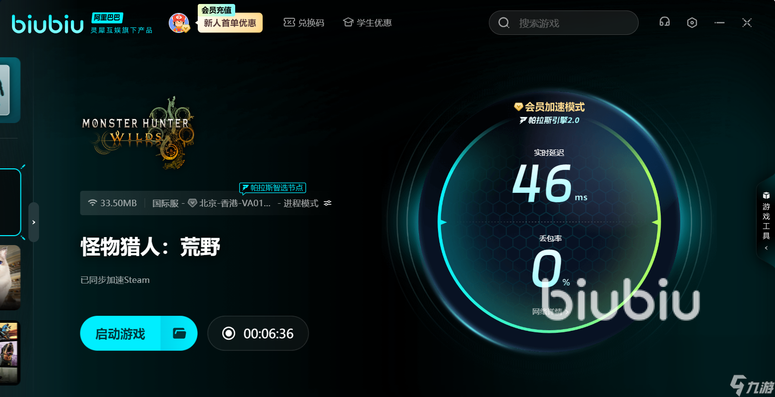This screenshot has width=775, height=397.
Task: Click the 已同步加速Steam status text
Action: click(x=115, y=280)
